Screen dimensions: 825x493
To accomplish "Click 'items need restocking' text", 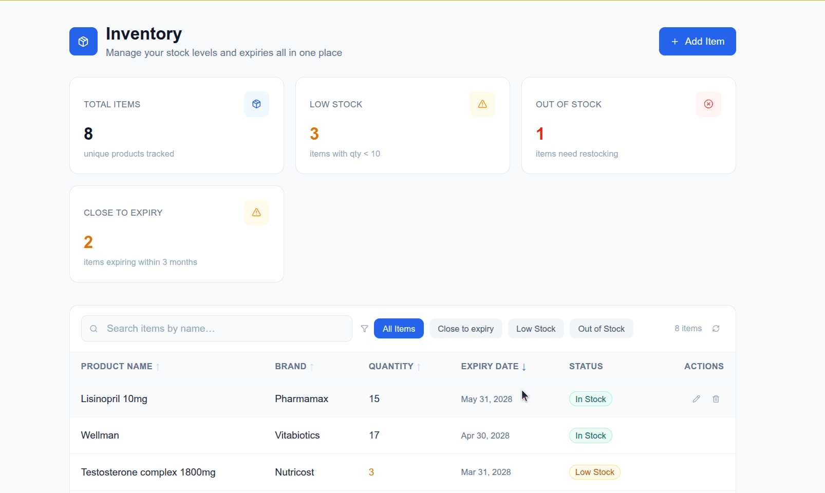I will 577,154.
